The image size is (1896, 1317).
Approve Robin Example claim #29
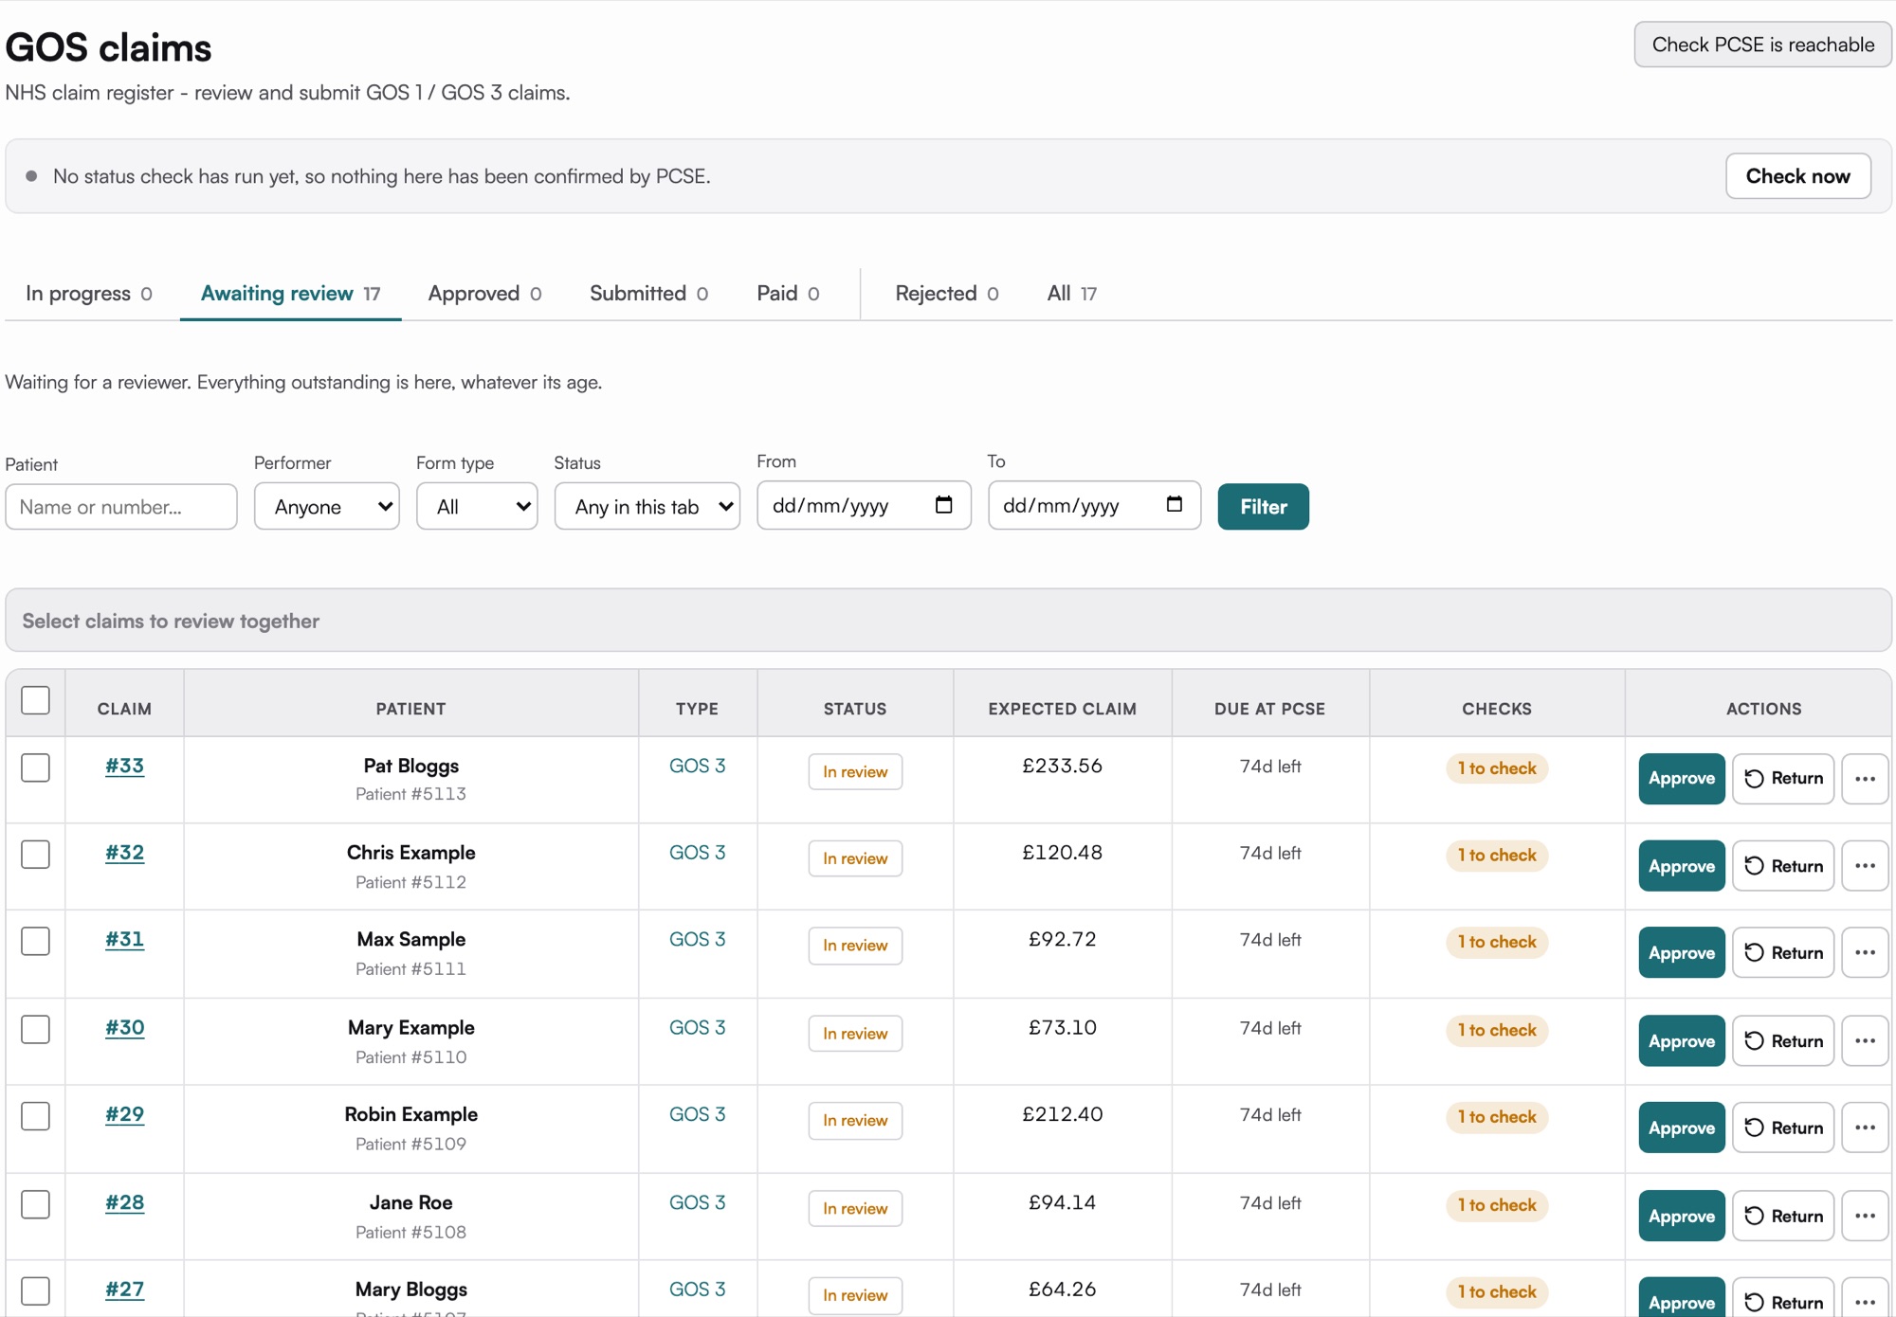point(1681,1128)
